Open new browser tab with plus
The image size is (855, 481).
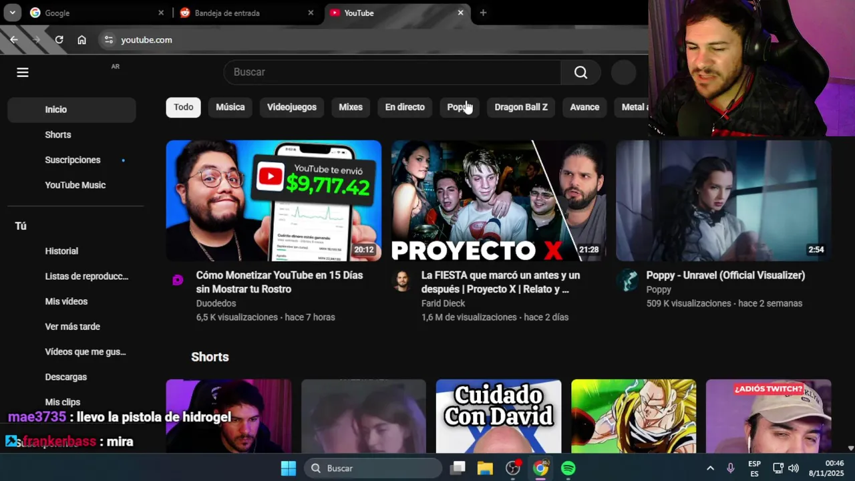483,13
